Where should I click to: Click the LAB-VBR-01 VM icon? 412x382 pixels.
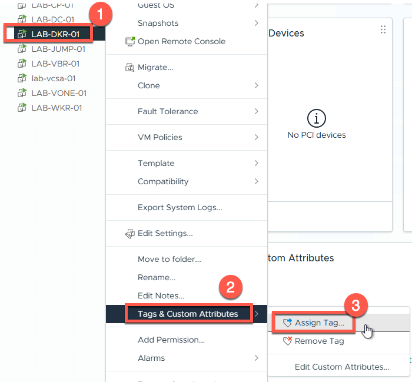22,64
